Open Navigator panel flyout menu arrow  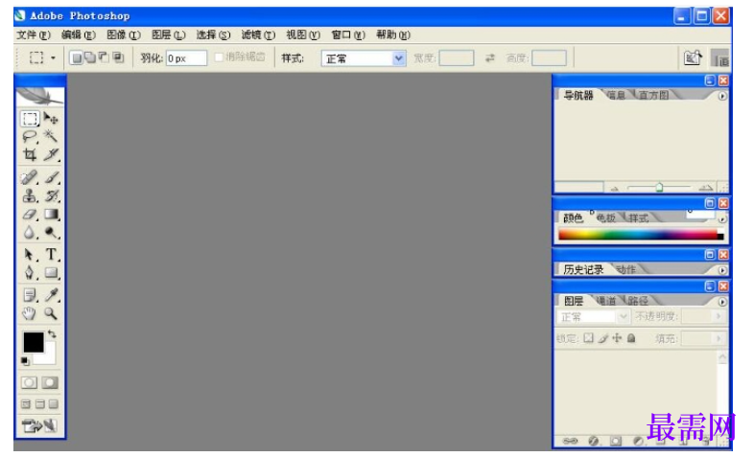coord(722,96)
